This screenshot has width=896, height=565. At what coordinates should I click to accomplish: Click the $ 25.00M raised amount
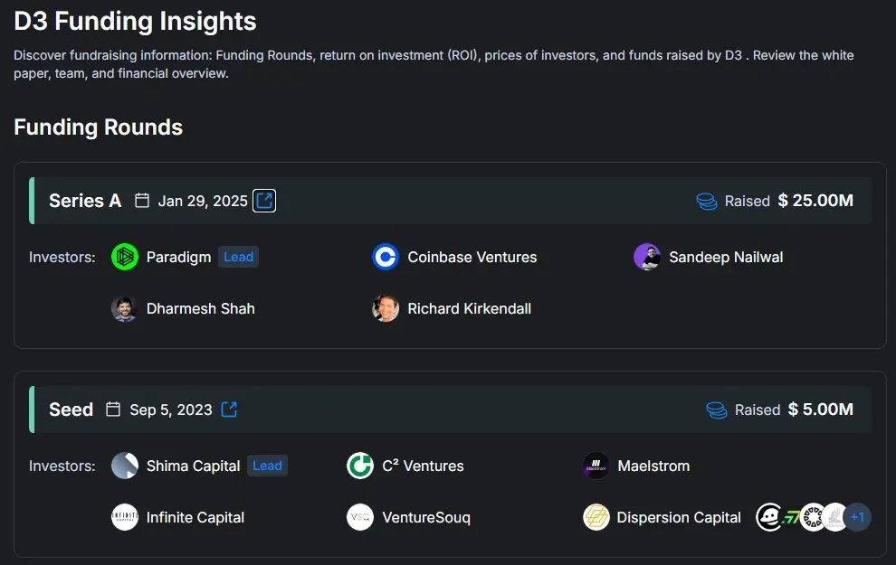(815, 201)
